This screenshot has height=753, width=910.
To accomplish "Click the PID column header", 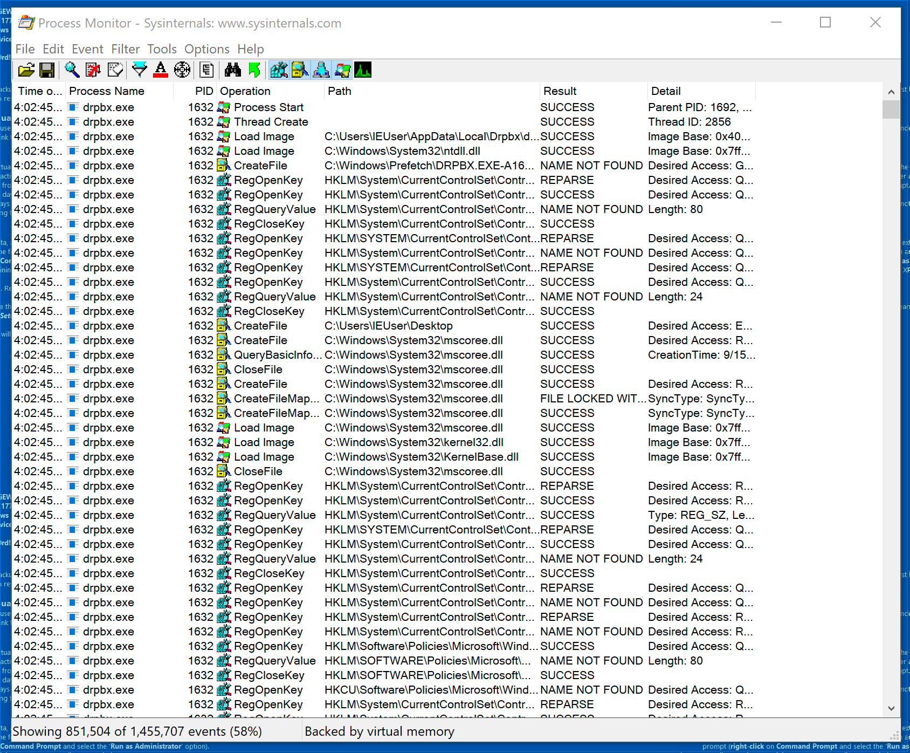I will [x=195, y=91].
